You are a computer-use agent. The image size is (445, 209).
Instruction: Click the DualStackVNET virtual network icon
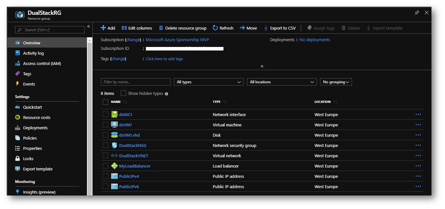point(114,156)
